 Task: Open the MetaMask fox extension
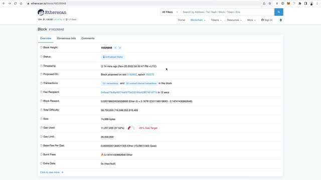(x=288, y=3)
